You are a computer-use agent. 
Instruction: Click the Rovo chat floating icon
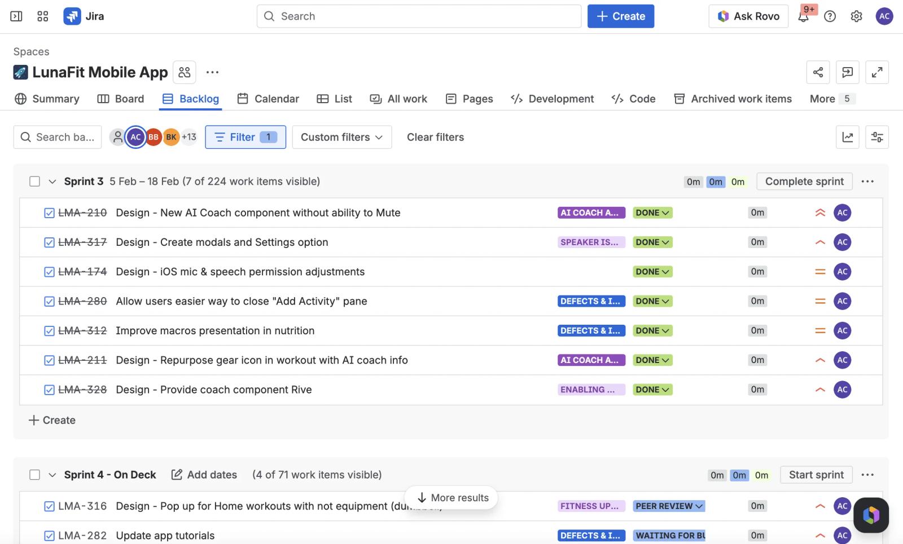[x=871, y=515]
